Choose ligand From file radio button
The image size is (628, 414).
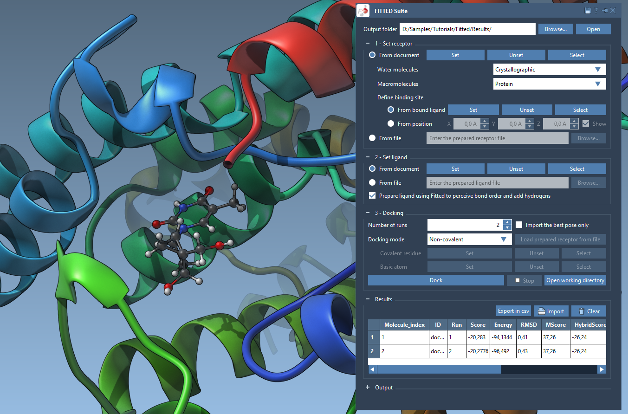(x=372, y=183)
